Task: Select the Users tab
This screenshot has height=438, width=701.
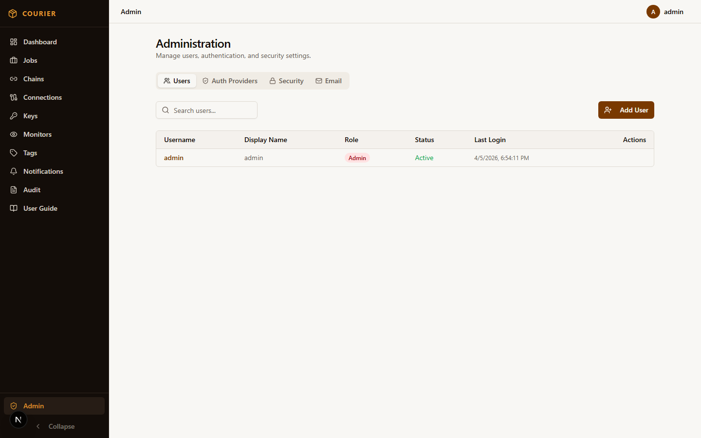Action: [177, 81]
